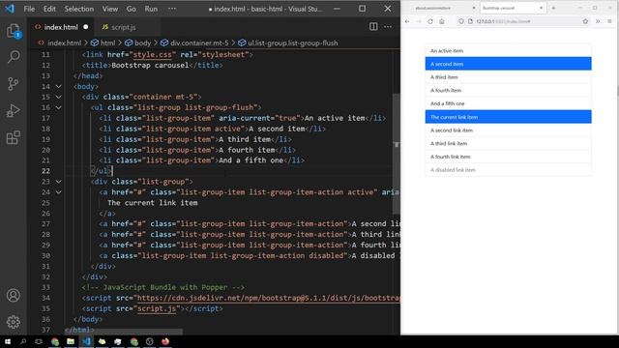Click 'And a fifth one' list item

pos(508,103)
